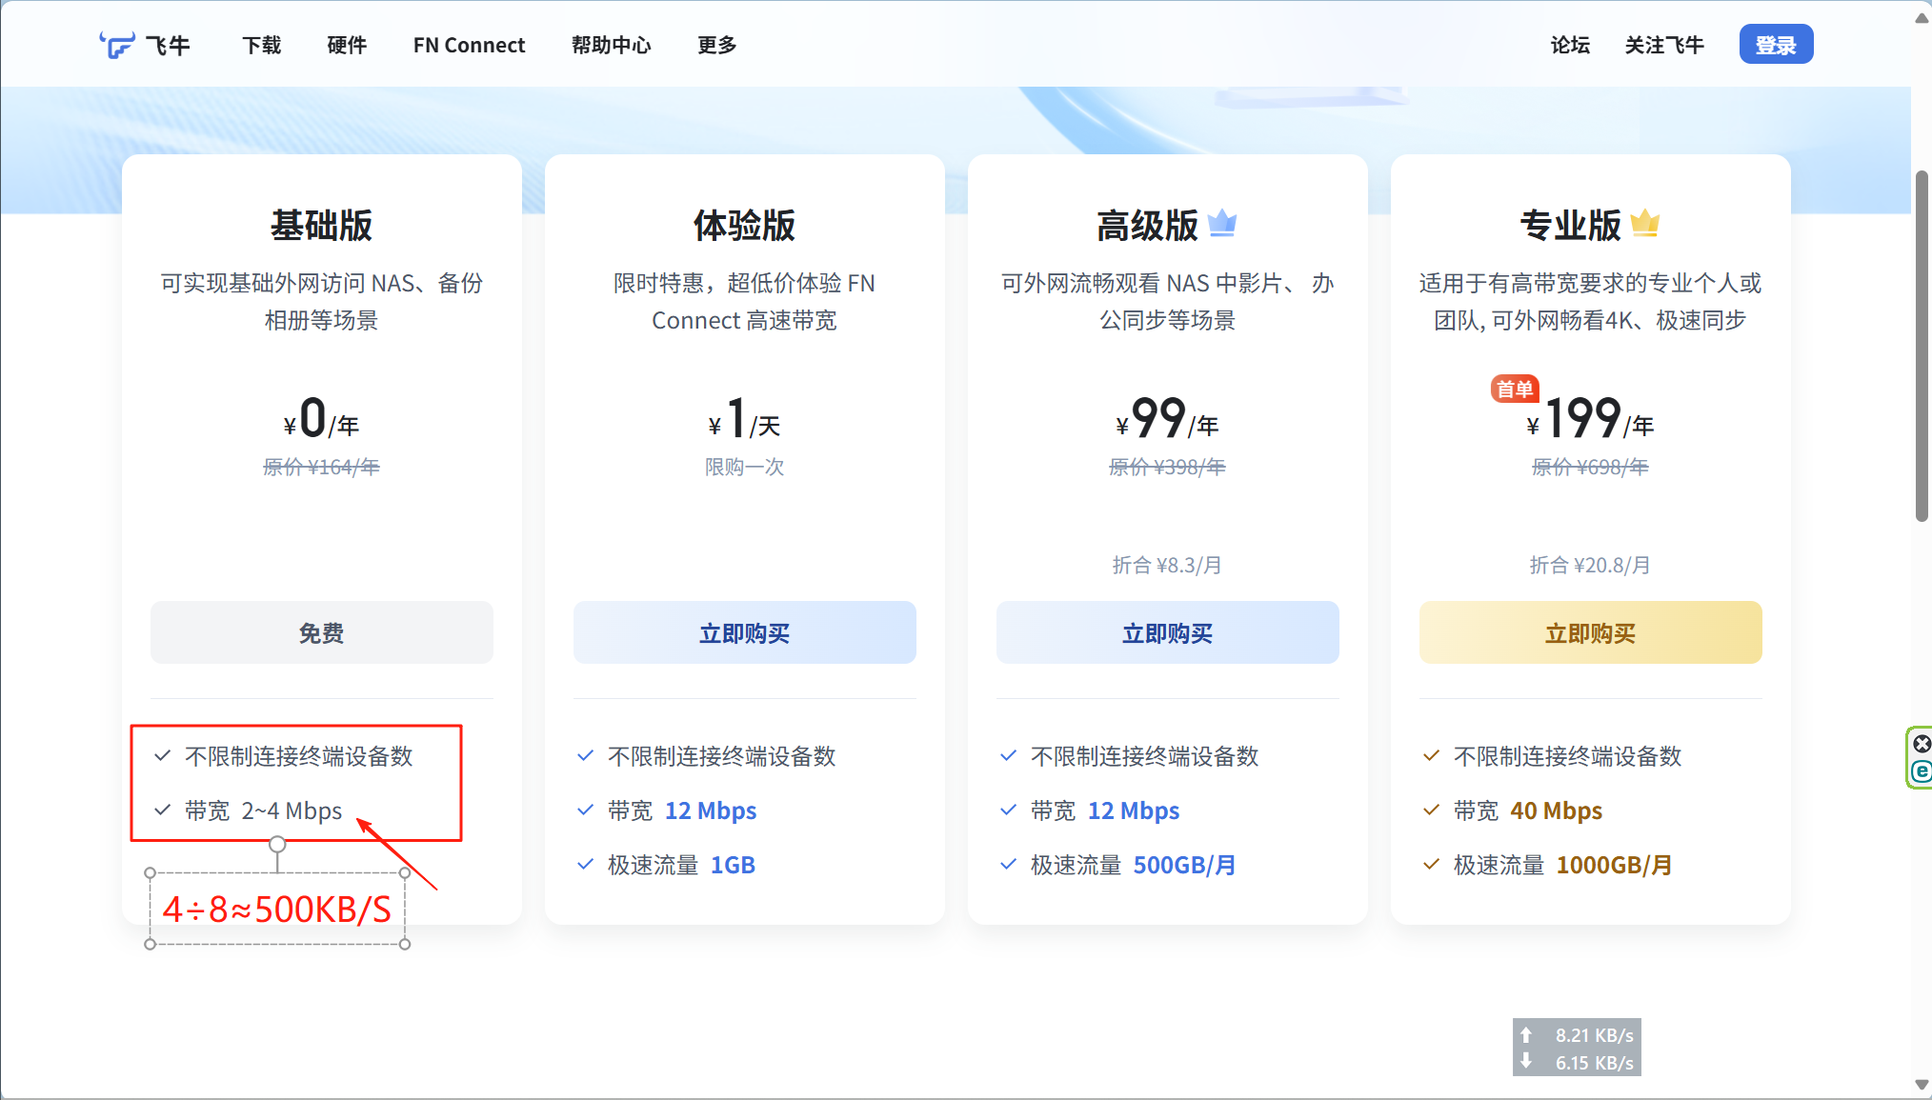Click the gold checkmark beside 极速流量 1000GB/月
This screenshot has width=1932, height=1100.
1432,865
